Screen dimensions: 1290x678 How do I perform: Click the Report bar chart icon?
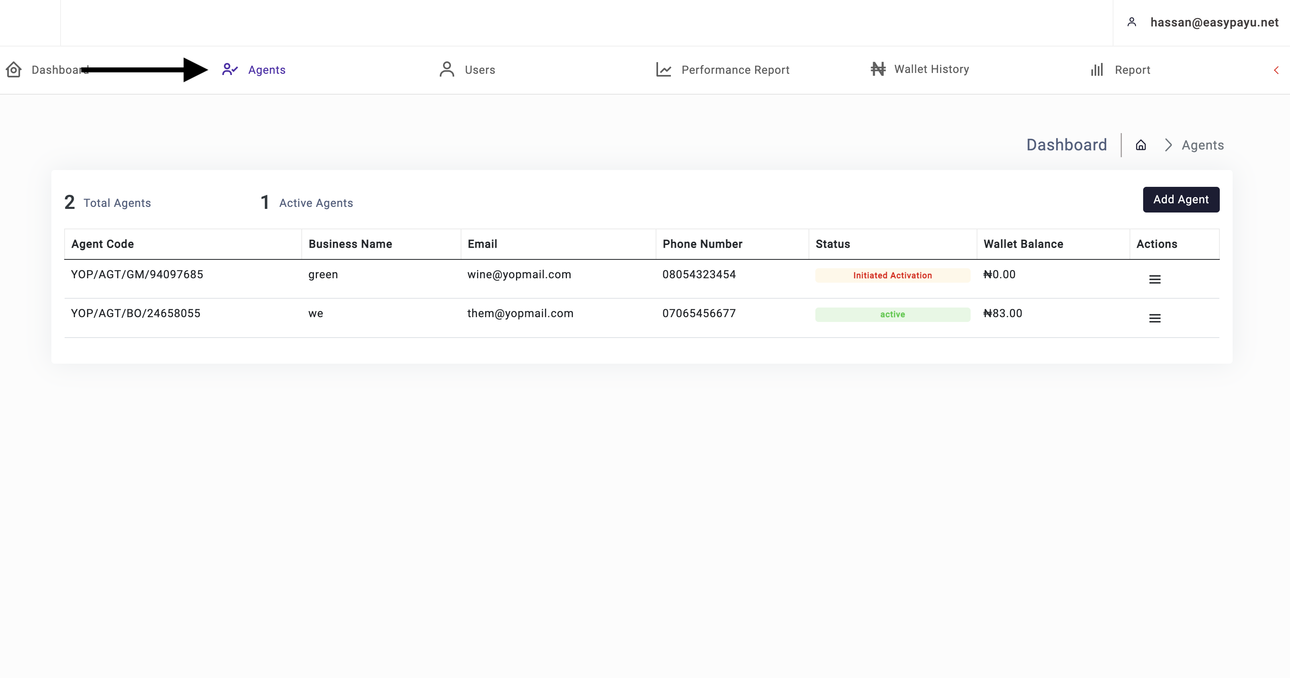[x=1097, y=69]
